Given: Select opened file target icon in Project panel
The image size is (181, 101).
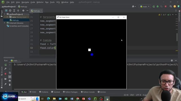Looking at the screenshot, I should click(10, 11).
